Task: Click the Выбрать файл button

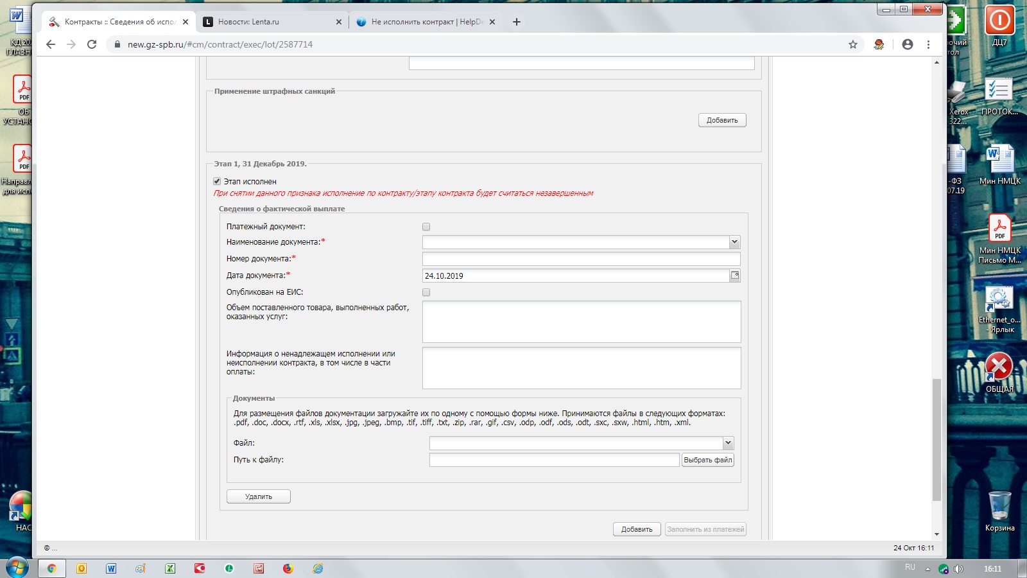Action: (x=707, y=460)
